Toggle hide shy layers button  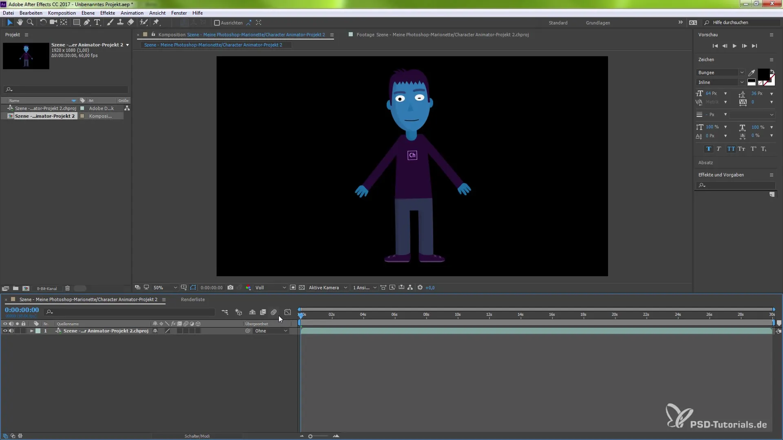252,312
